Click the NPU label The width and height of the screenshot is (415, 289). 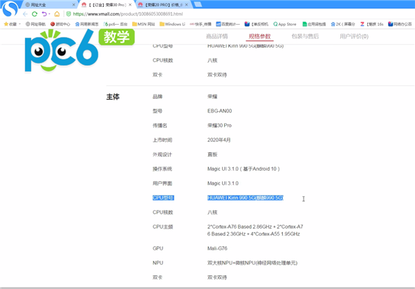pyautogui.click(x=158, y=263)
